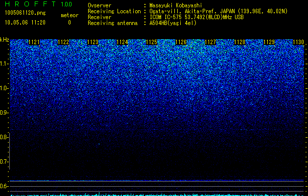Click the 0.8 frequency axis label

(4, 137)
